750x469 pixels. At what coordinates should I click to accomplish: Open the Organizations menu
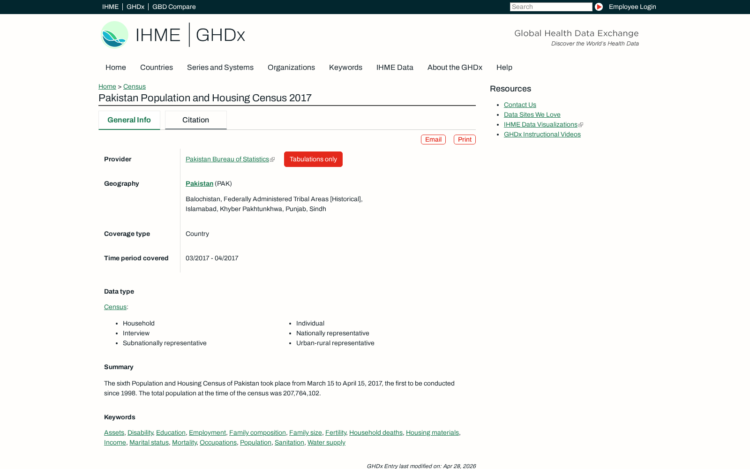click(x=291, y=68)
